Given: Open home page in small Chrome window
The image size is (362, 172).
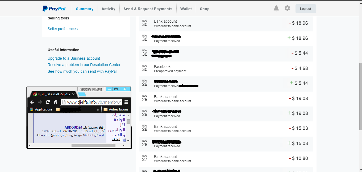Looking at the screenshot, I should [55, 102].
